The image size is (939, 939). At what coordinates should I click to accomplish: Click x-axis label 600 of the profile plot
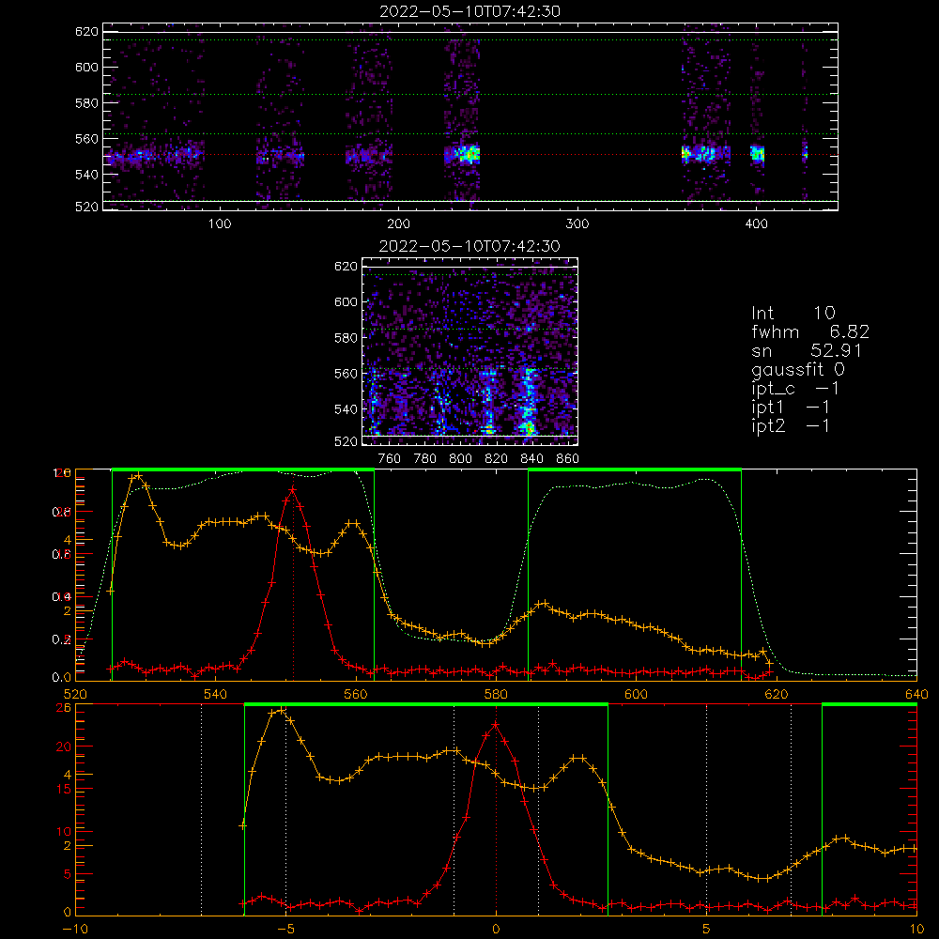[636, 694]
